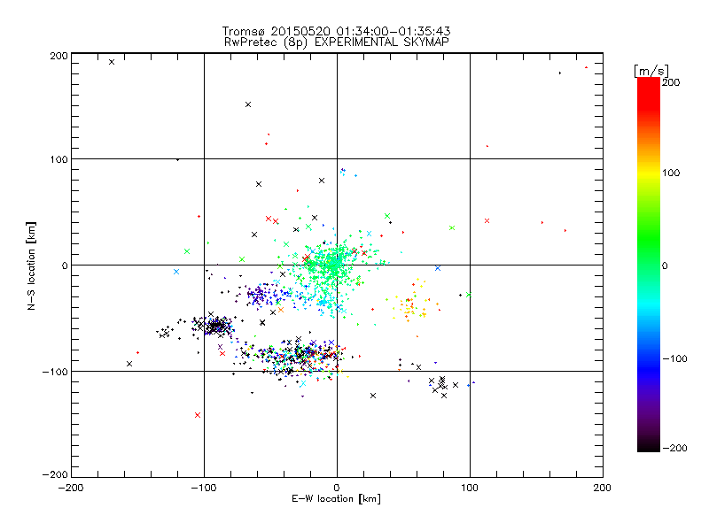Viewport: 709px width, 531px height.
Task: Click the plot title 'Tromsø 20150520 01:34:00-01:35:43'
Action: [x=336, y=31]
